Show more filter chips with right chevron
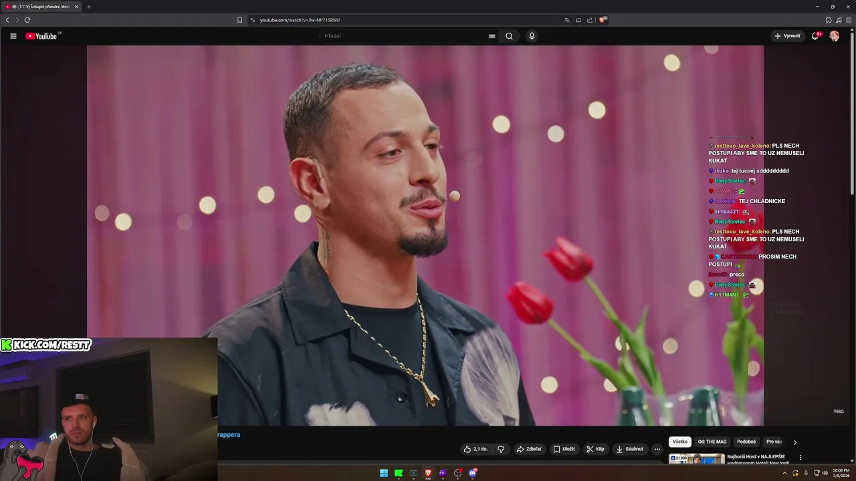This screenshot has height=481, width=856. [795, 442]
